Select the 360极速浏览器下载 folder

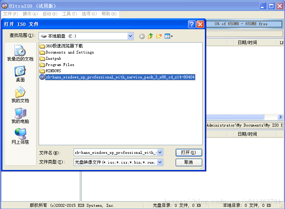tap(61, 46)
